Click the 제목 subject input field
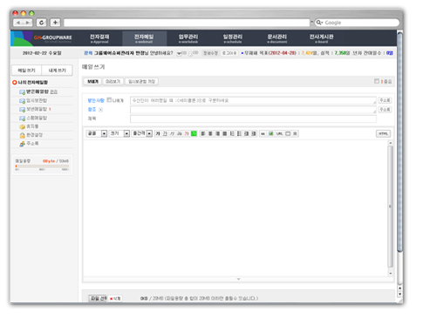This screenshot has width=423, height=325. (x=253, y=118)
